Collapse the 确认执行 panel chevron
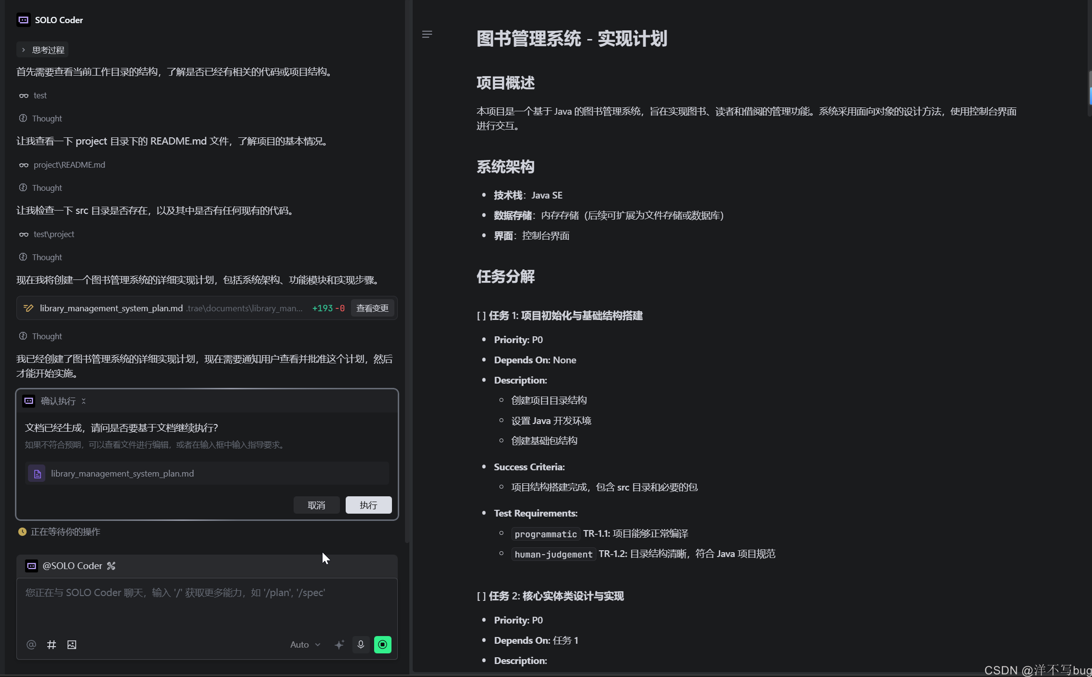Viewport: 1092px width, 677px height. click(x=83, y=401)
